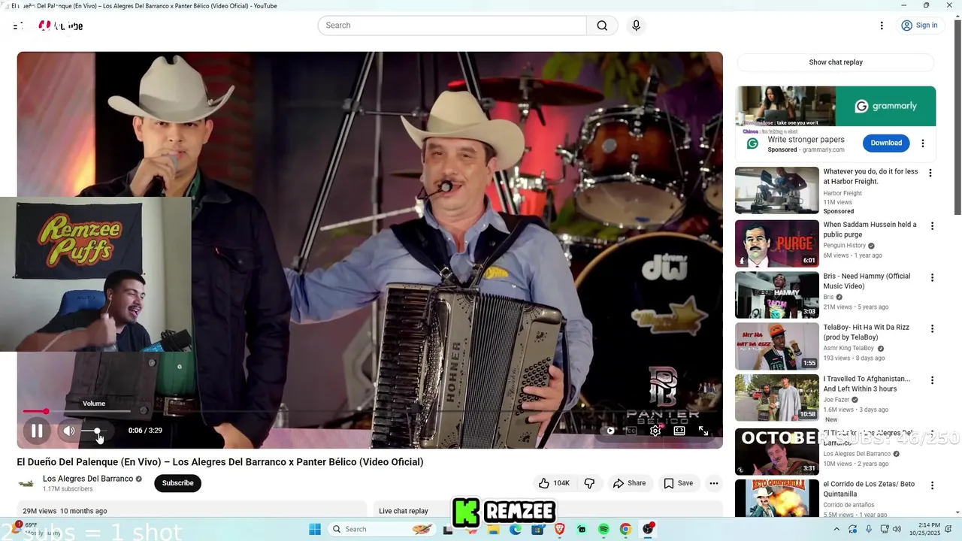Viewport: 962px width, 541px height.
Task: Open player settings gear
Action: [655, 431]
